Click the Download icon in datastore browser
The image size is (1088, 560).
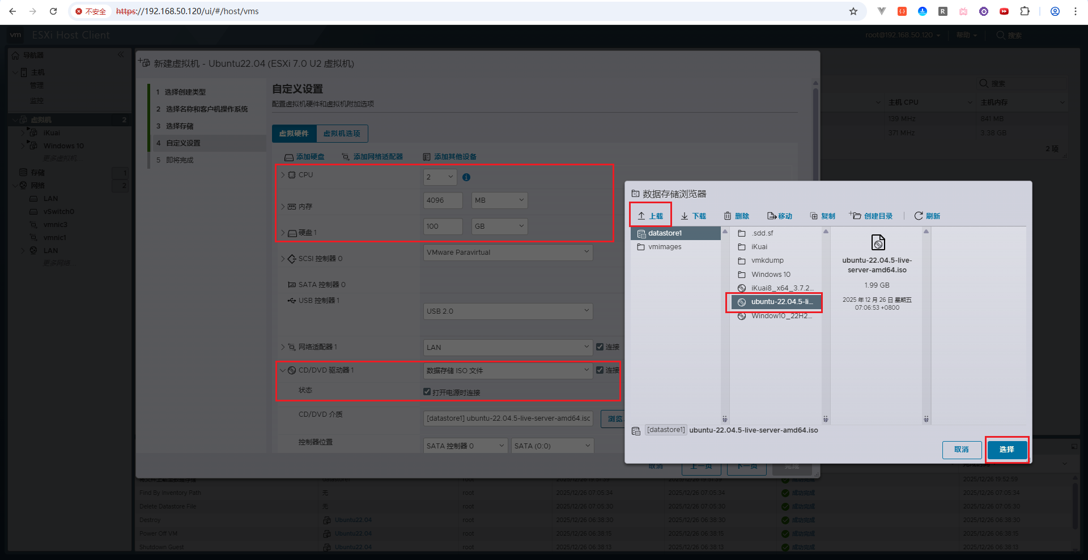coord(685,216)
